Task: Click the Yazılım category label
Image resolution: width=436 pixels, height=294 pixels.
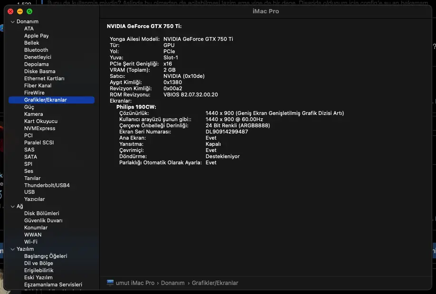Action: (25, 249)
